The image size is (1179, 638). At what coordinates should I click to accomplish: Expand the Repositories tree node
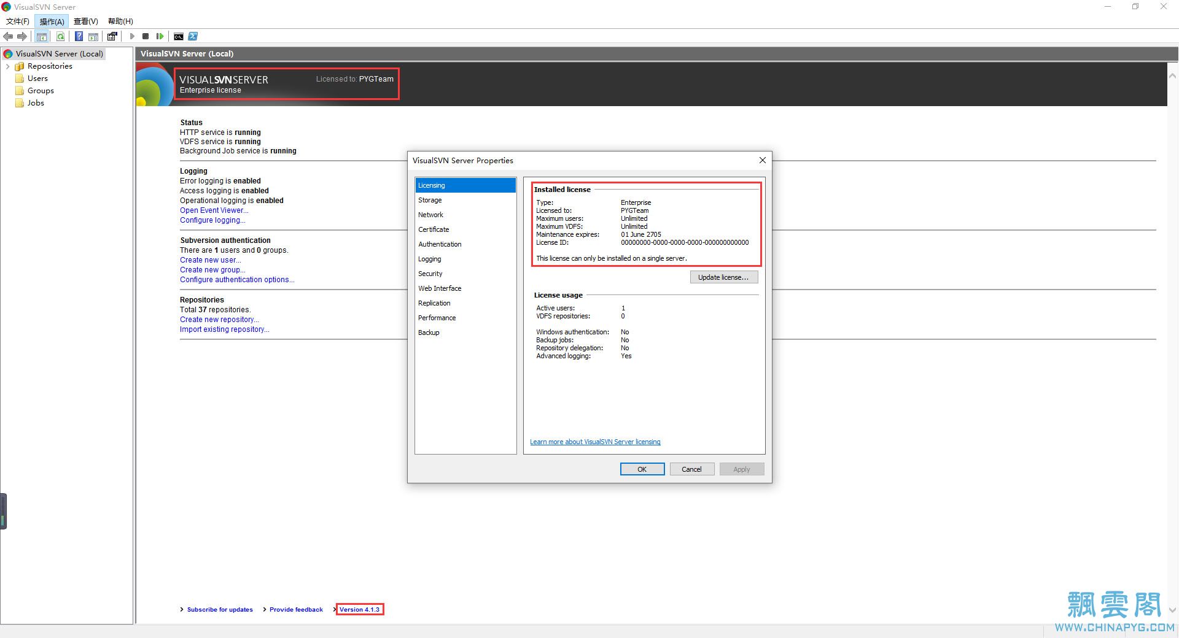(x=7, y=66)
